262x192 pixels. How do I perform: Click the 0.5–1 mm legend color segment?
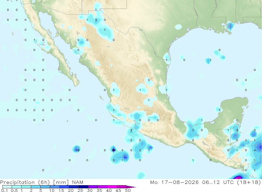(17, 187)
